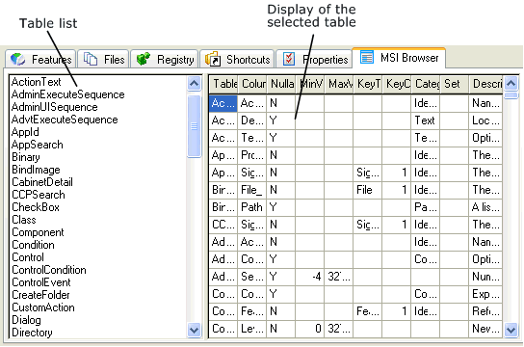
Task: Click the table list scroll up arrow
Action: point(195,83)
